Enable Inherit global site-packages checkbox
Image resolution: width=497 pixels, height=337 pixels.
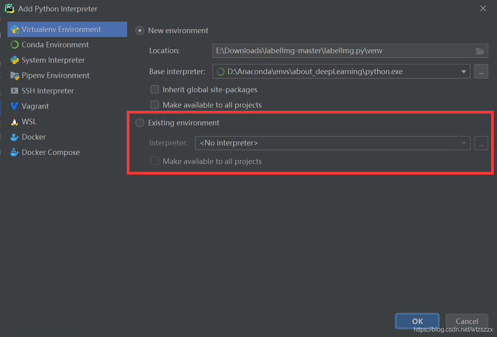[155, 90]
